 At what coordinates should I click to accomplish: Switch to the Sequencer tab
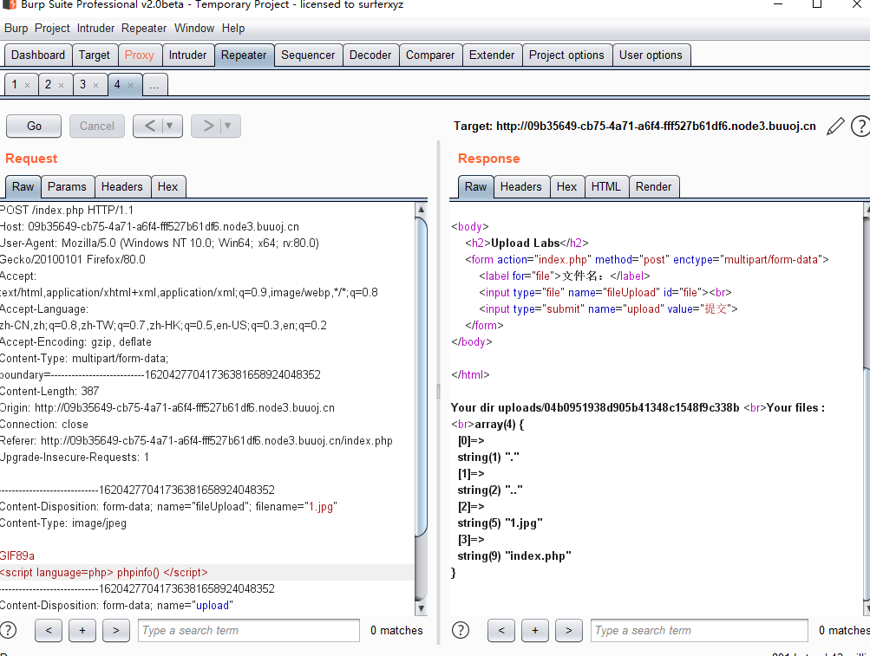pyautogui.click(x=308, y=55)
